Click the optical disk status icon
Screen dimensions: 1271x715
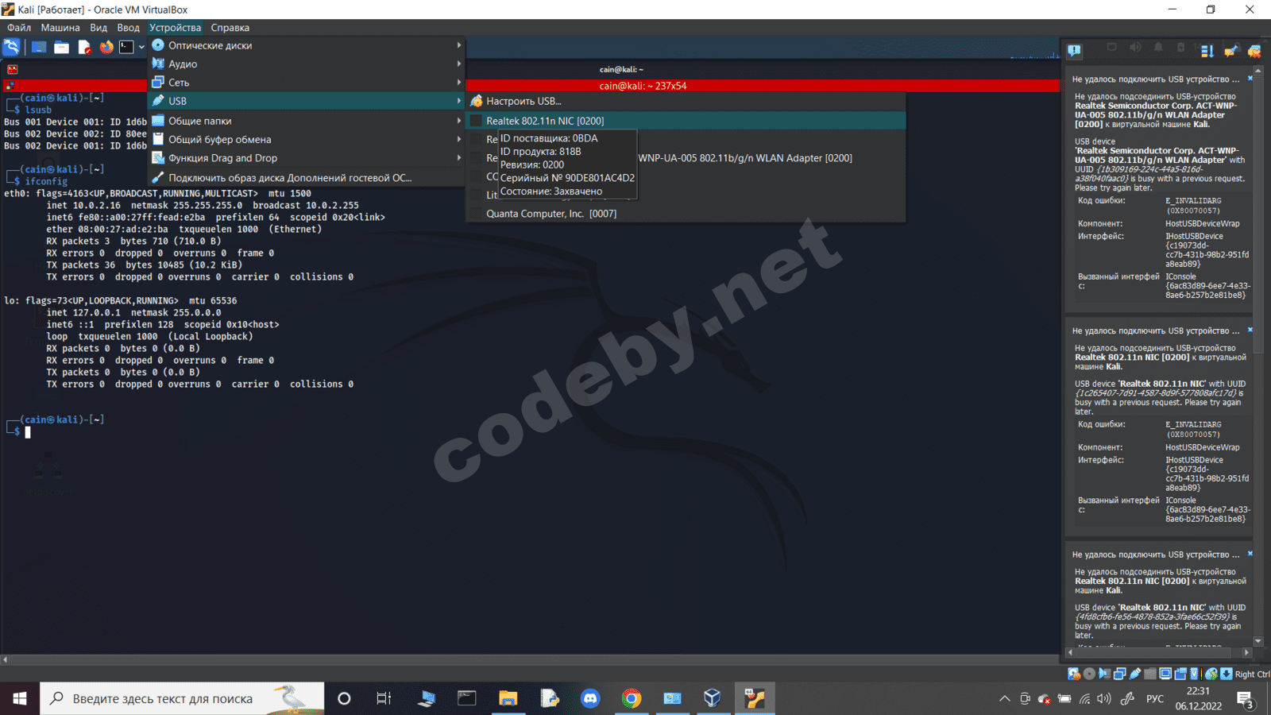[1089, 674]
